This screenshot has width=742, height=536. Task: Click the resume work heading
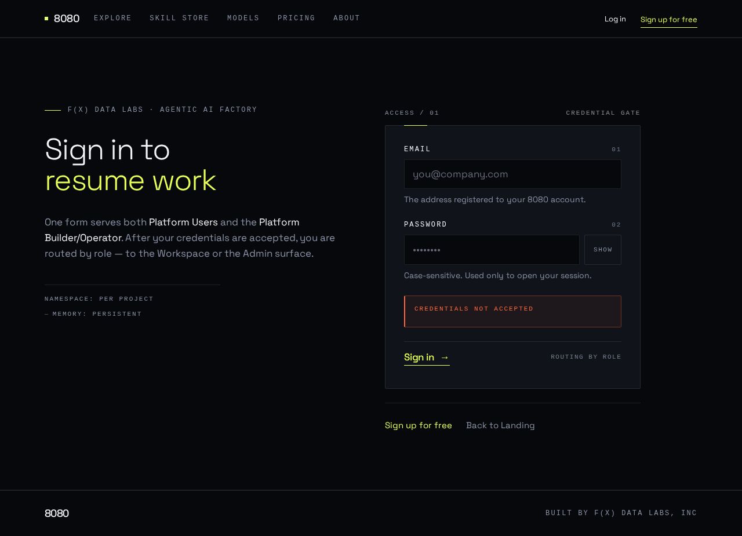pyautogui.click(x=130, y=180)
